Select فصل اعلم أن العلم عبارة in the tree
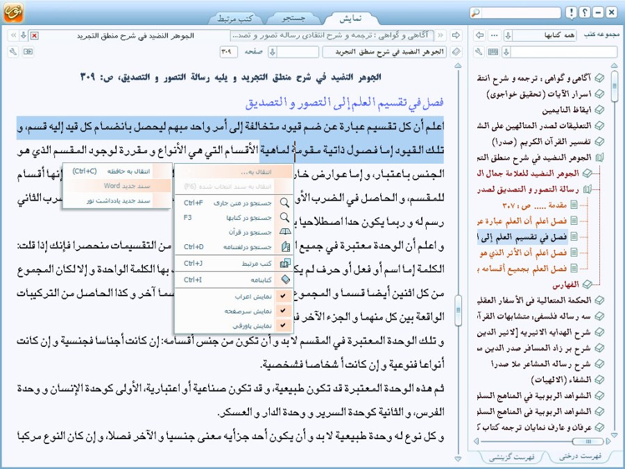The image size is (625, 469). pos(522,221)
